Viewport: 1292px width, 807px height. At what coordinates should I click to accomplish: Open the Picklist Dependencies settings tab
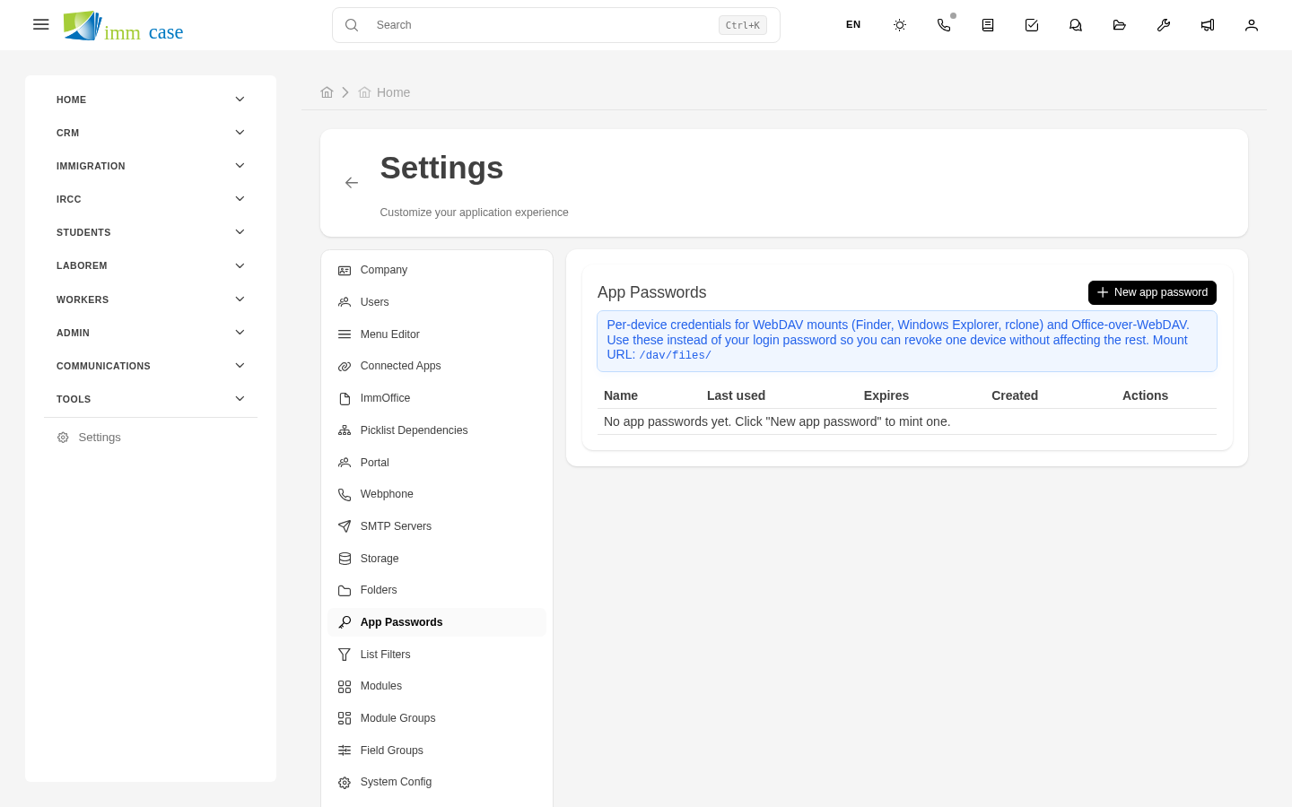tap(437, 430)
